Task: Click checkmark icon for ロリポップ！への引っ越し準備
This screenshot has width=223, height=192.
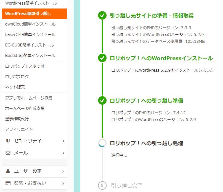Action: tap(102, 100)
